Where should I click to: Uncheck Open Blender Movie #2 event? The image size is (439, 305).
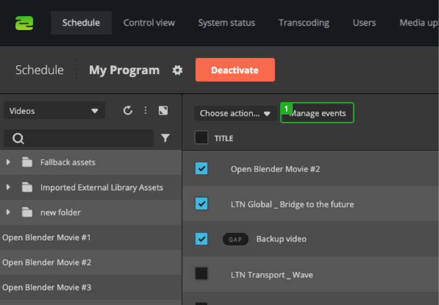(201, 169)
